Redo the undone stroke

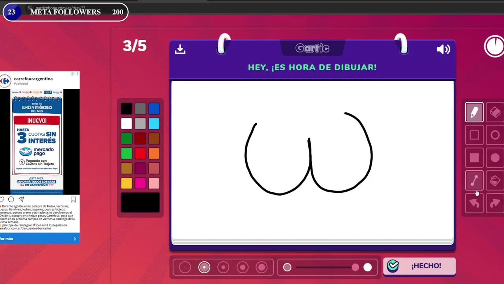(495, 203)
